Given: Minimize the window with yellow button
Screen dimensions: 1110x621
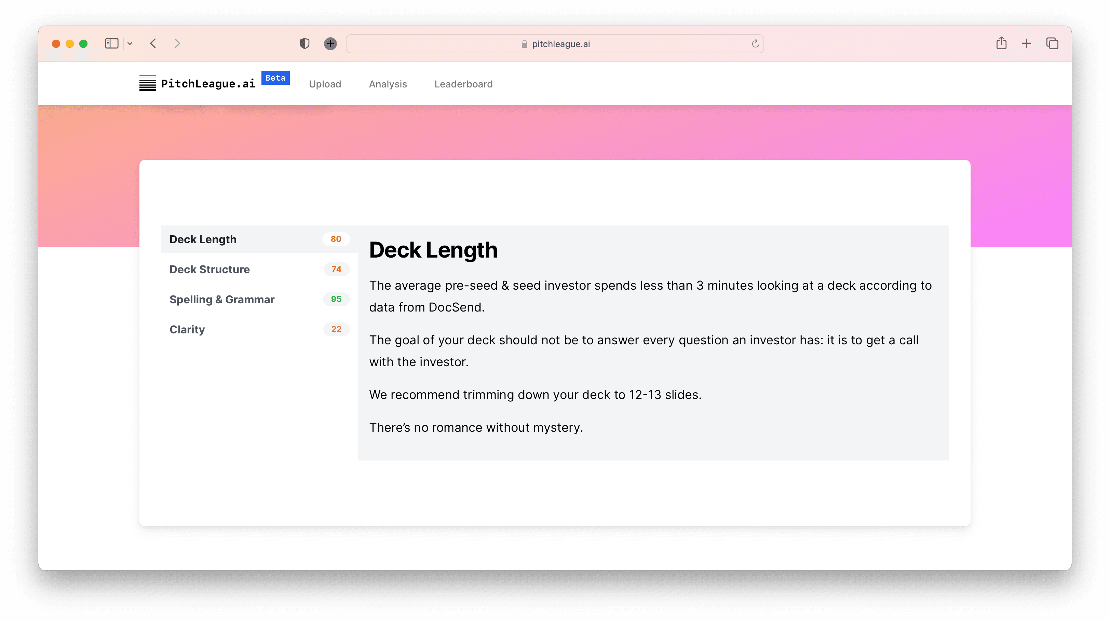Looking at the screenshot, I should point(70,43).
